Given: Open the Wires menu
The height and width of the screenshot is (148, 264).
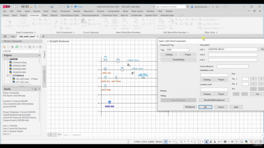Looking at the screenshot, I should (125, 11).
